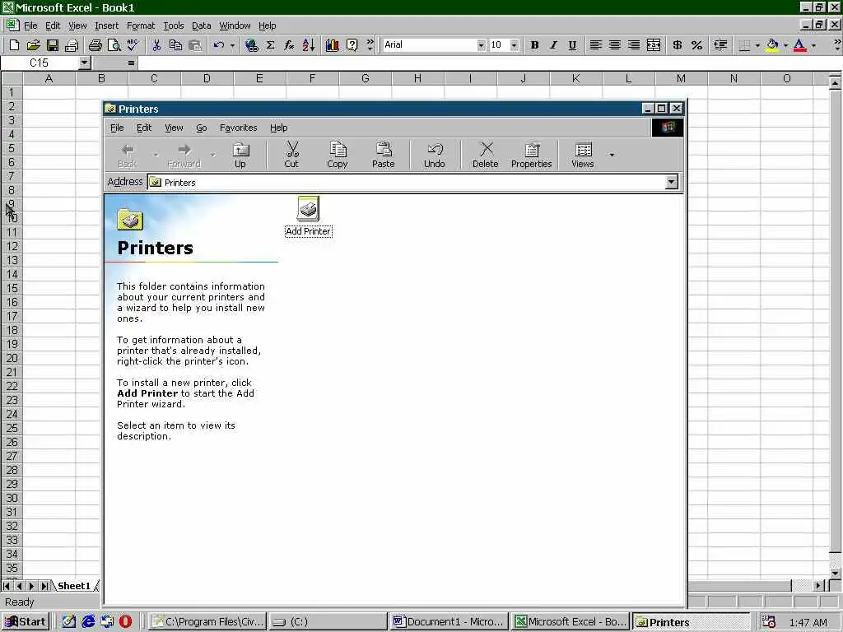Run the ABC spelling check icon
The image size is (843, 632).
133,45
